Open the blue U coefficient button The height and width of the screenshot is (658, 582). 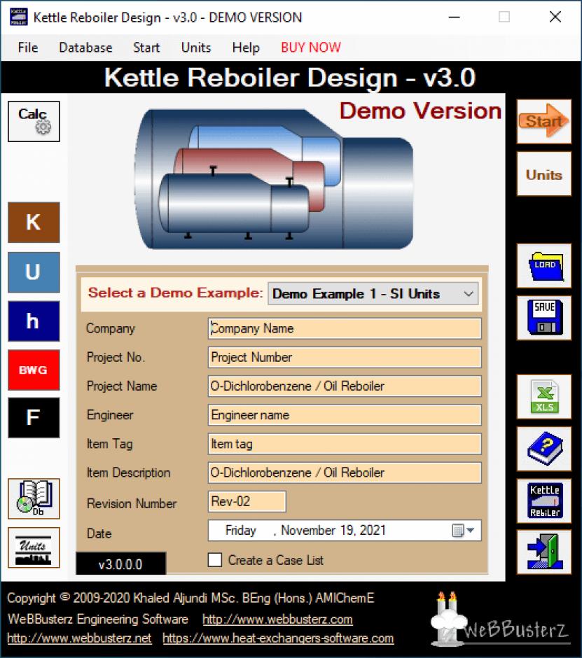pos(34,272)
